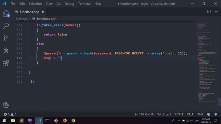Click the includes folder breadcrumb
Viewport: 221px width, 124px height.
[x=21, y=19]
